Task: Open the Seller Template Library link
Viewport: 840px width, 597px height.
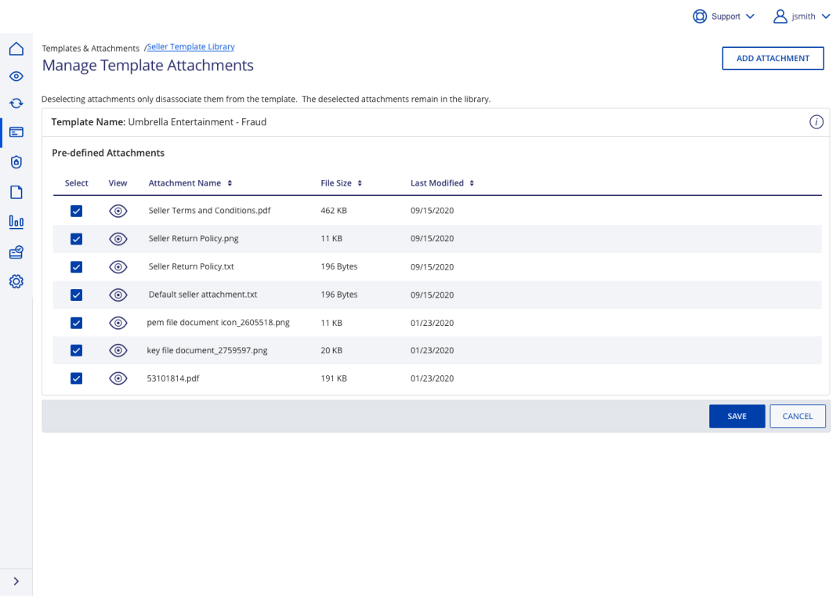Action: [x=190, y=47]
